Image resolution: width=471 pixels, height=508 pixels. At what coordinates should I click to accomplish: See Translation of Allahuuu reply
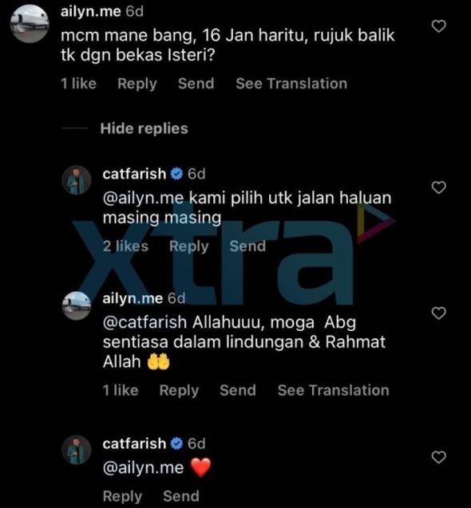(x=333, y=391)
